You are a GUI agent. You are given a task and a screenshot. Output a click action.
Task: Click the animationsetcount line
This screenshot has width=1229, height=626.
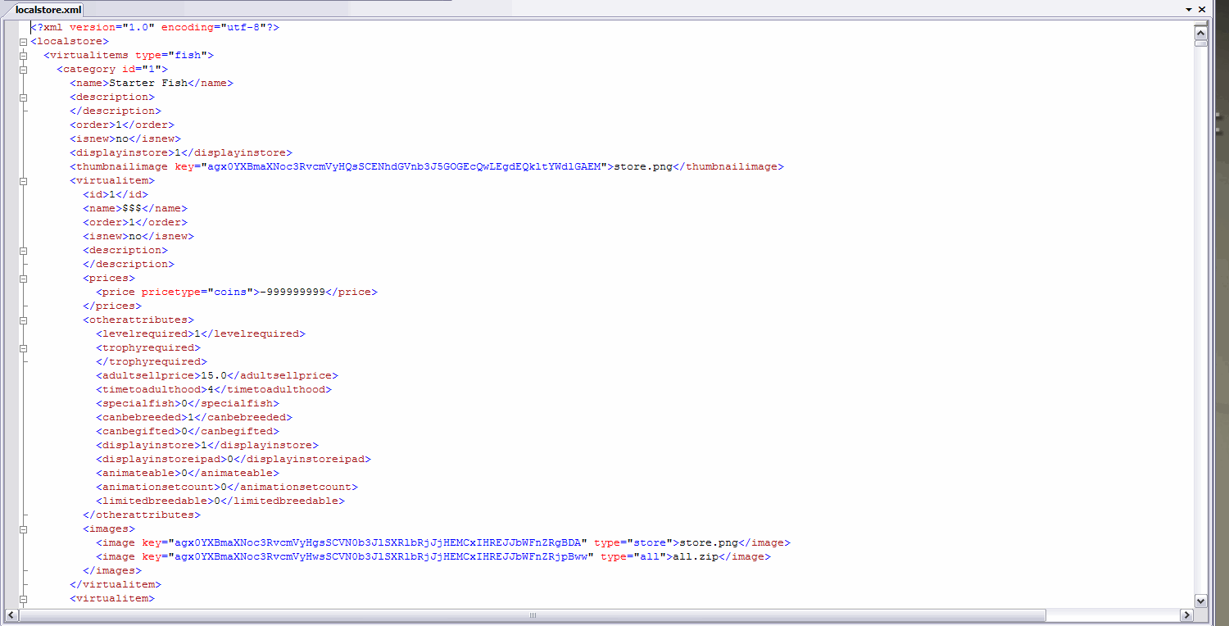tap(227, 487)
